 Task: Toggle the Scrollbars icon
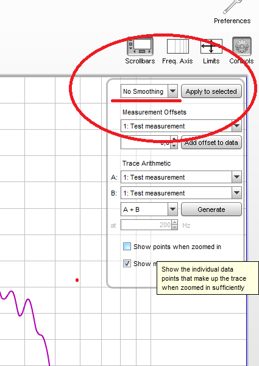140,46
